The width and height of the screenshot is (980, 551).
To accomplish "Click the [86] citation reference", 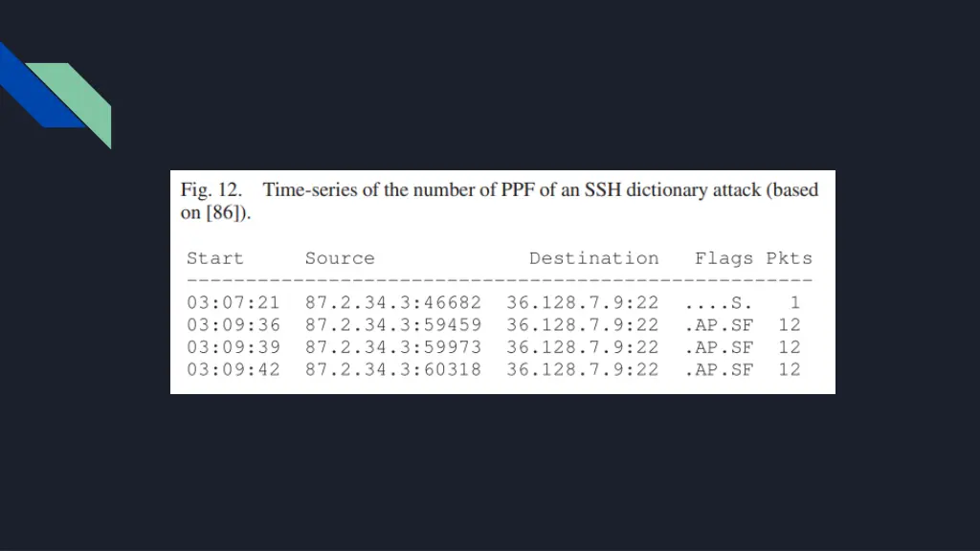I will pos(223,212).
